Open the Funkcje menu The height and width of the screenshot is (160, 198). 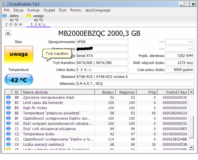pyautogui.click(x=34, y=10)
